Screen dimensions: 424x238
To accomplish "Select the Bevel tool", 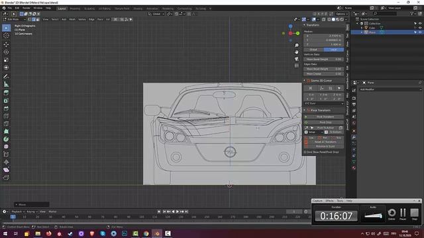I will [x=6, y=108].
